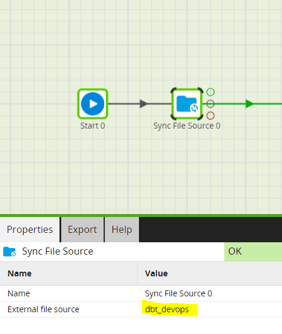
Task: Switch to the Export tab
Action: [x=82, y=229]
